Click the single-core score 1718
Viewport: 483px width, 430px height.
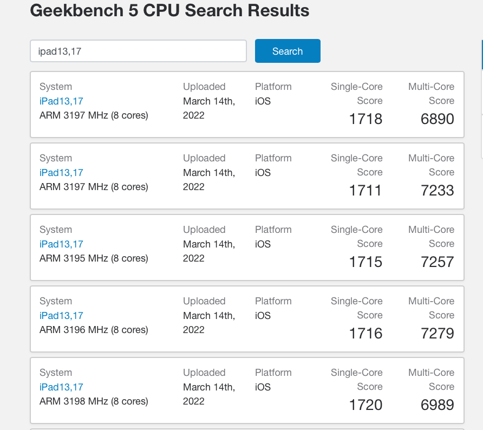[365, 119]
